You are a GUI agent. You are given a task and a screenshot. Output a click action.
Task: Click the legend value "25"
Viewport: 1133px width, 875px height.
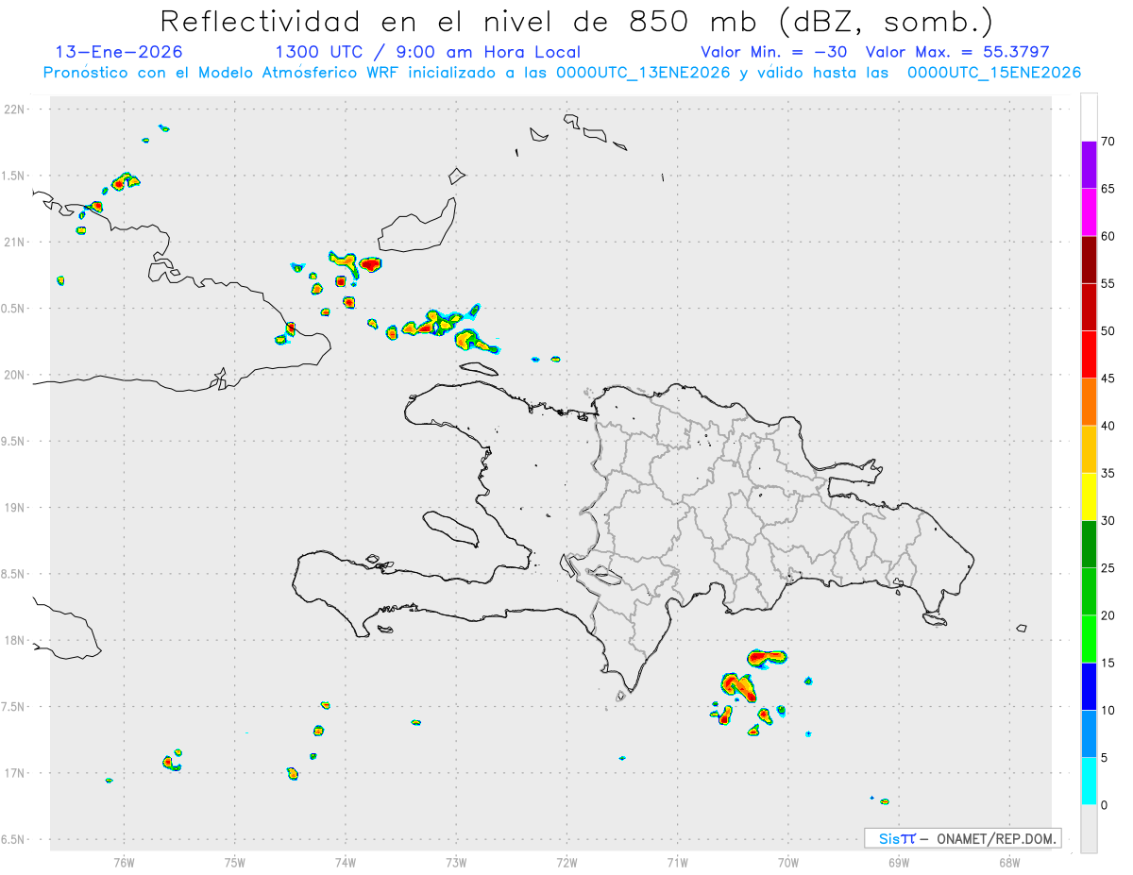click(1108, 568)
